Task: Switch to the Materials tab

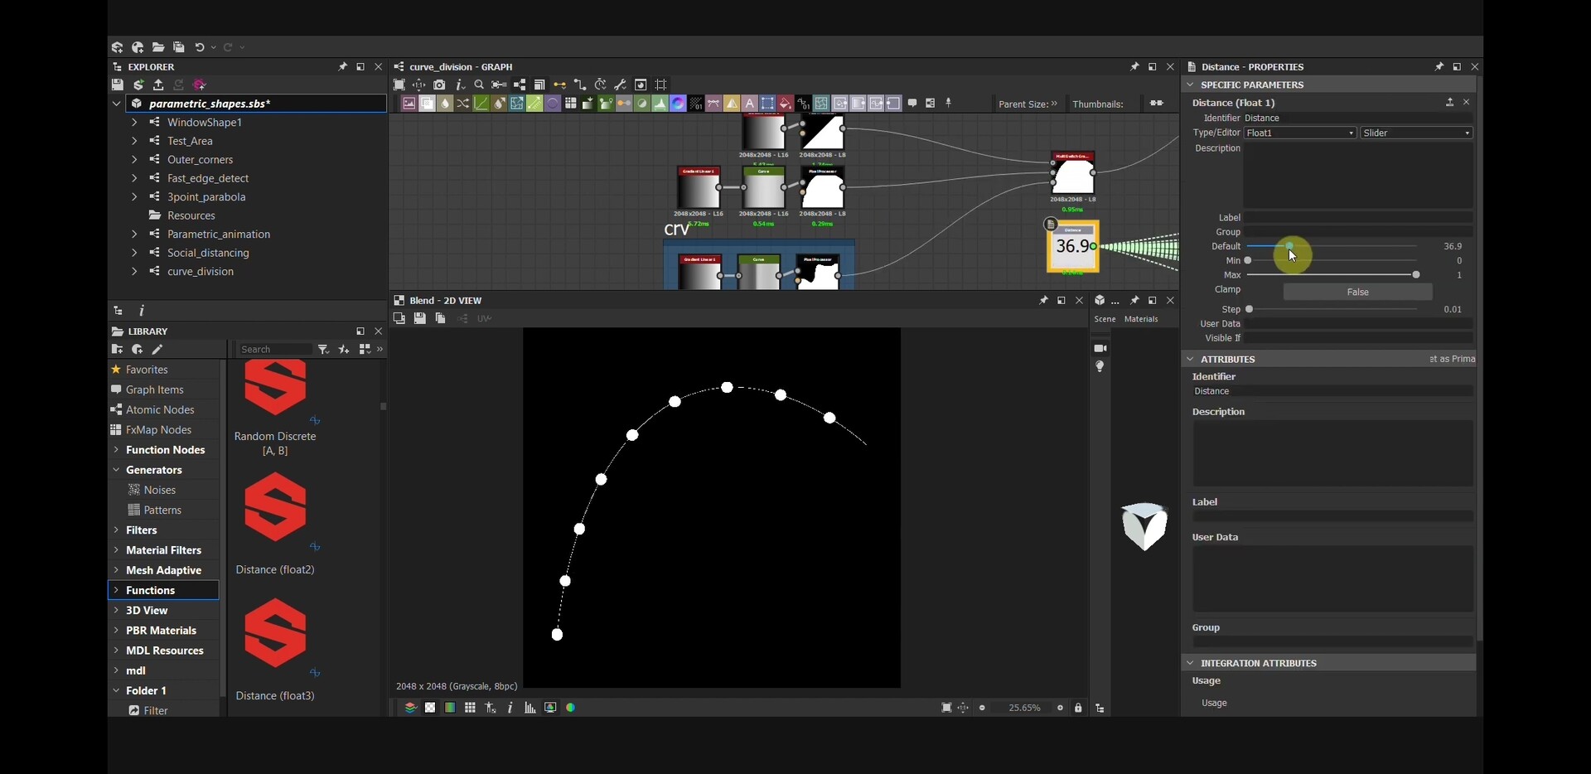Action: point(1141,319)
